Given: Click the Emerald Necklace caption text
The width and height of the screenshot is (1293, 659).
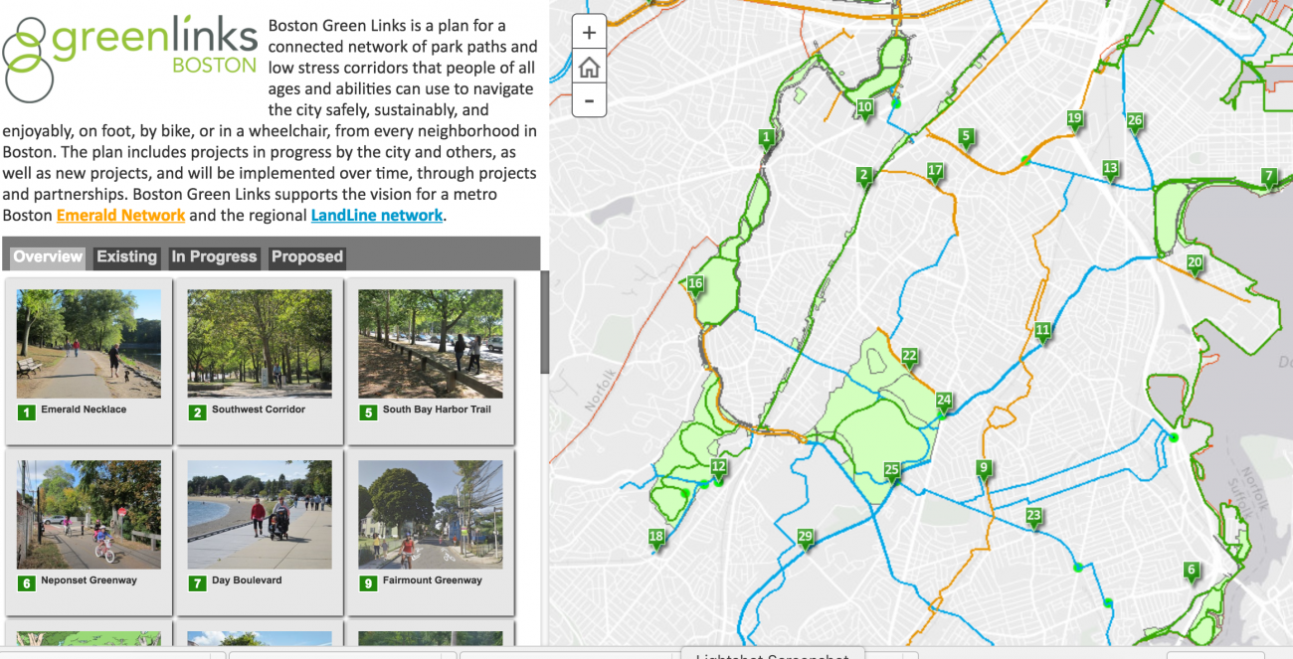Looking at the screenshot, I should pos(84,410).
